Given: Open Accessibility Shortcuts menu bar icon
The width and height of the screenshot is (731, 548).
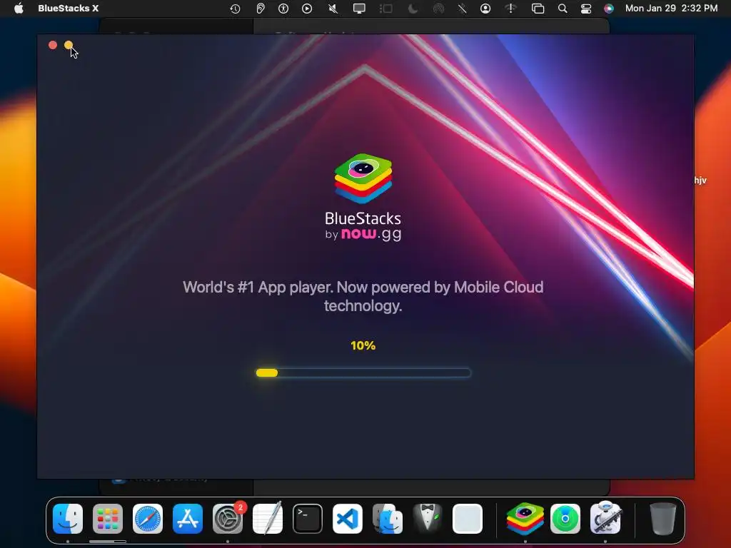Looking at the screenshot, I should click(283, 9).
